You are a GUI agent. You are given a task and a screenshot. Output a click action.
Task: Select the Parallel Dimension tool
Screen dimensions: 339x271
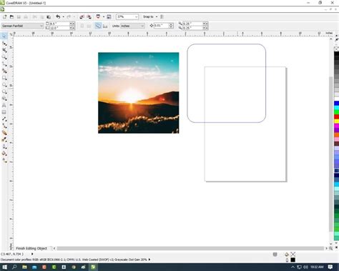tap(4, 119)
